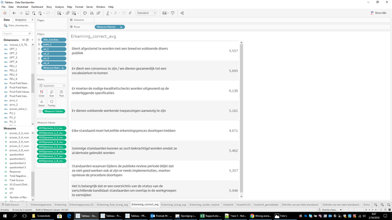
Task: Open the Show/Hide cards dropdown arrow
Action: coord(168,13)
